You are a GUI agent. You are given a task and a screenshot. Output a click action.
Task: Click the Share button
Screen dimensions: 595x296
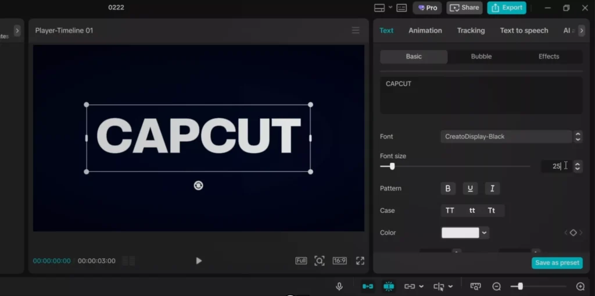click(x=464, y=8)
